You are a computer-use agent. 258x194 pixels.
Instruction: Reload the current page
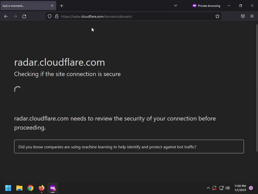(24, 16)
